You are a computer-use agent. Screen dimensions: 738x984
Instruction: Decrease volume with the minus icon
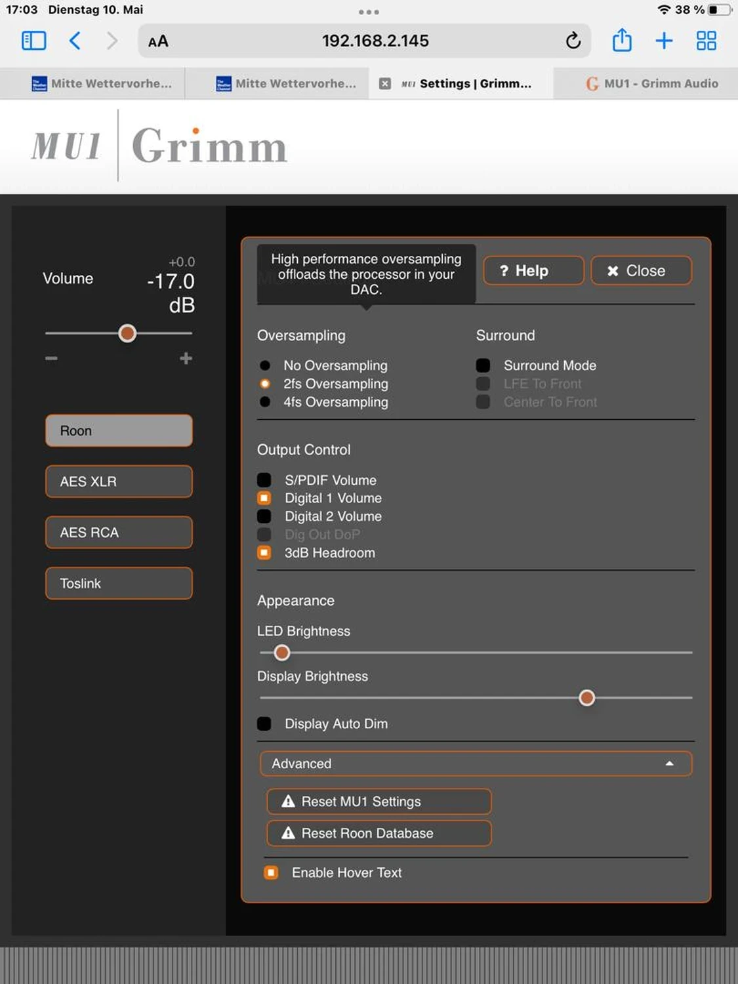click(x=51, y=358)
